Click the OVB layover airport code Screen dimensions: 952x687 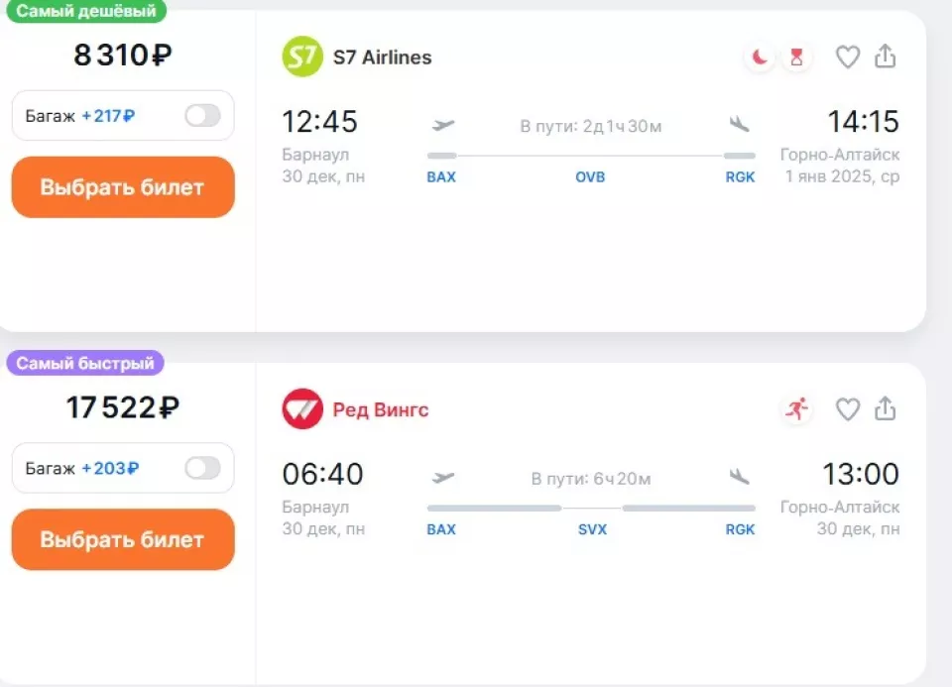(590, 177)
